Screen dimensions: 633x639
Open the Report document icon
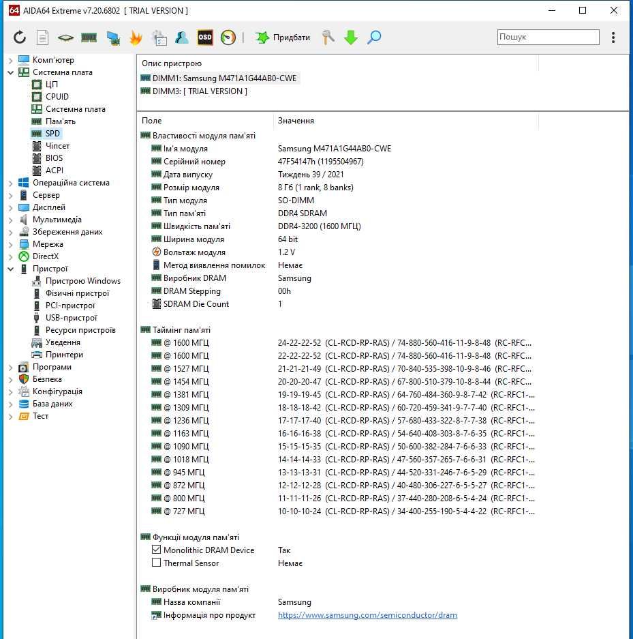(42, 38)
